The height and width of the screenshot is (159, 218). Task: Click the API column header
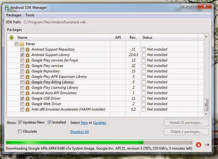[x=118, y=38]
